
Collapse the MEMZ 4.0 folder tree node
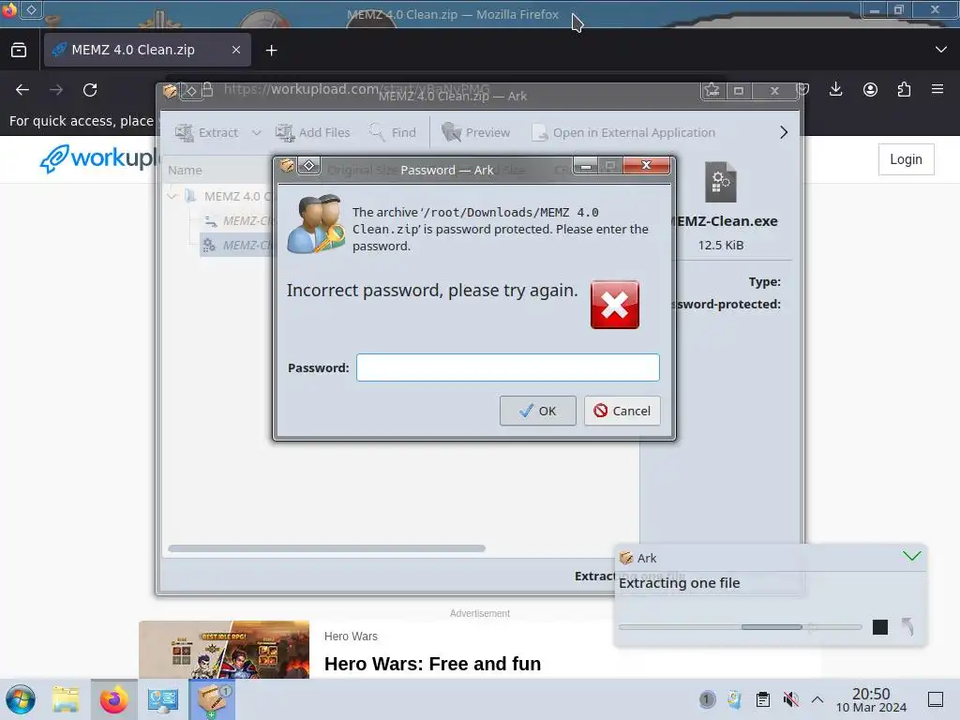click(x=172, y=197)
